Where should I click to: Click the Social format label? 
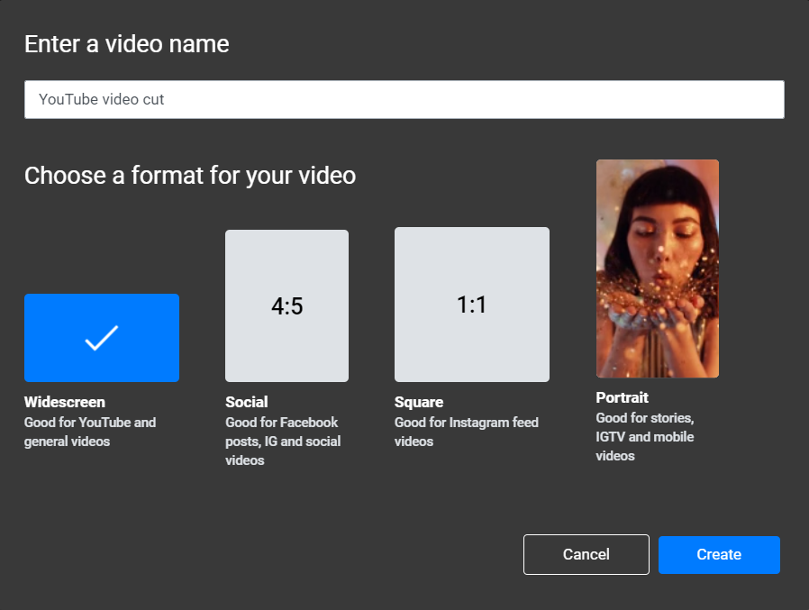[247, 402]
